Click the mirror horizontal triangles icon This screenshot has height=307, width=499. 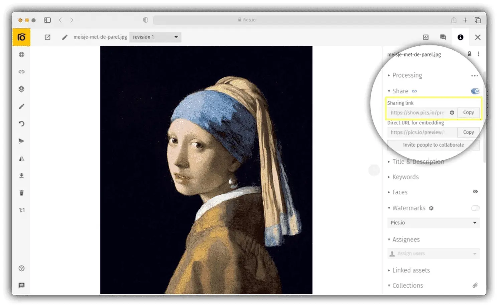coord(21,159)
